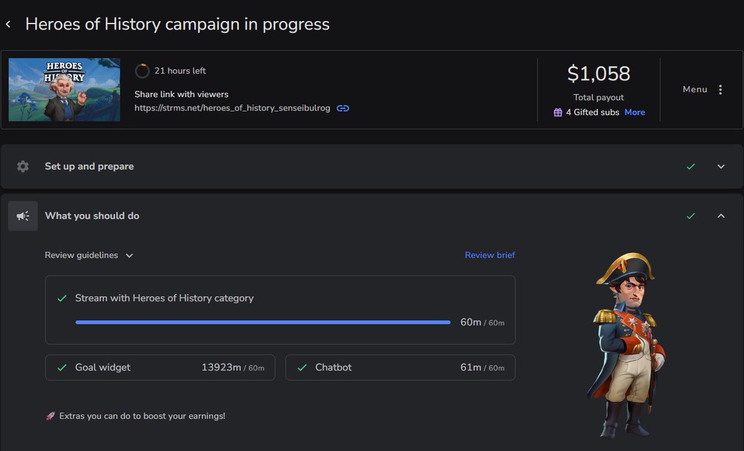The height and width of the screenshot is (451, 744).
Task: Click the rocket icon next to Extras
Action: 51,416
